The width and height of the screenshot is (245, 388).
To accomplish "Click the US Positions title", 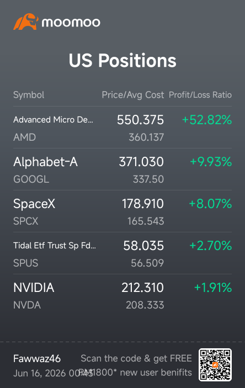I will [122, 61].
